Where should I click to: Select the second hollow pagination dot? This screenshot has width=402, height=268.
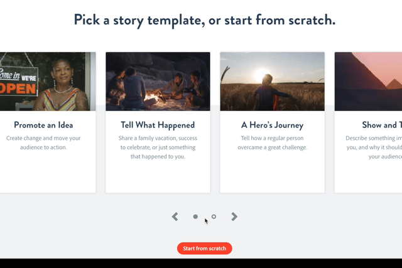coord(214,217)
